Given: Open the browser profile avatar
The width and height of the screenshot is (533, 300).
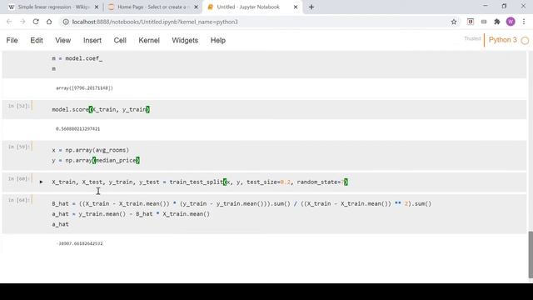Looking at the screenshot, I should click(511, 22).
